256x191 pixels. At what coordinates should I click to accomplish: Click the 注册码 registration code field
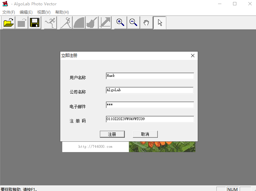point(150,119)
